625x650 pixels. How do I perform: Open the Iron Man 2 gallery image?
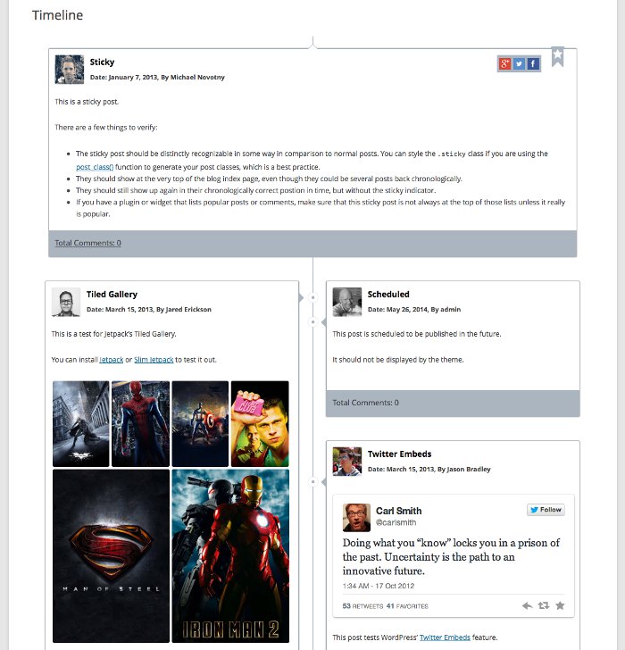(x=230, y=556)
